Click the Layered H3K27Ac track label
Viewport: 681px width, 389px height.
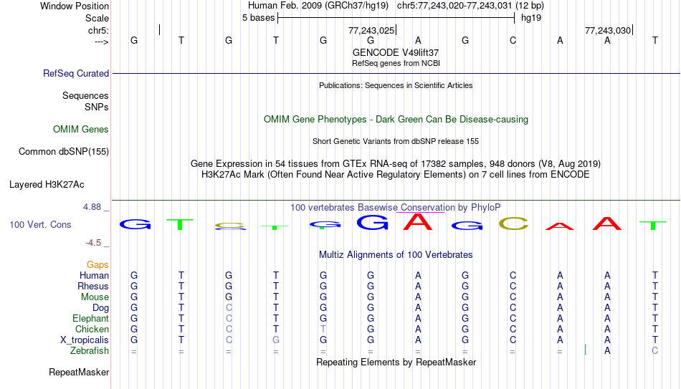[x=47, y=185]
